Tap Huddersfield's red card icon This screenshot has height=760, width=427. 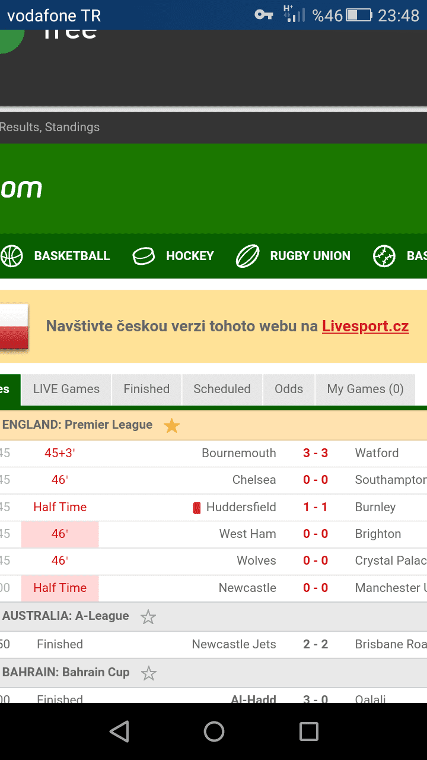(197, 508)
